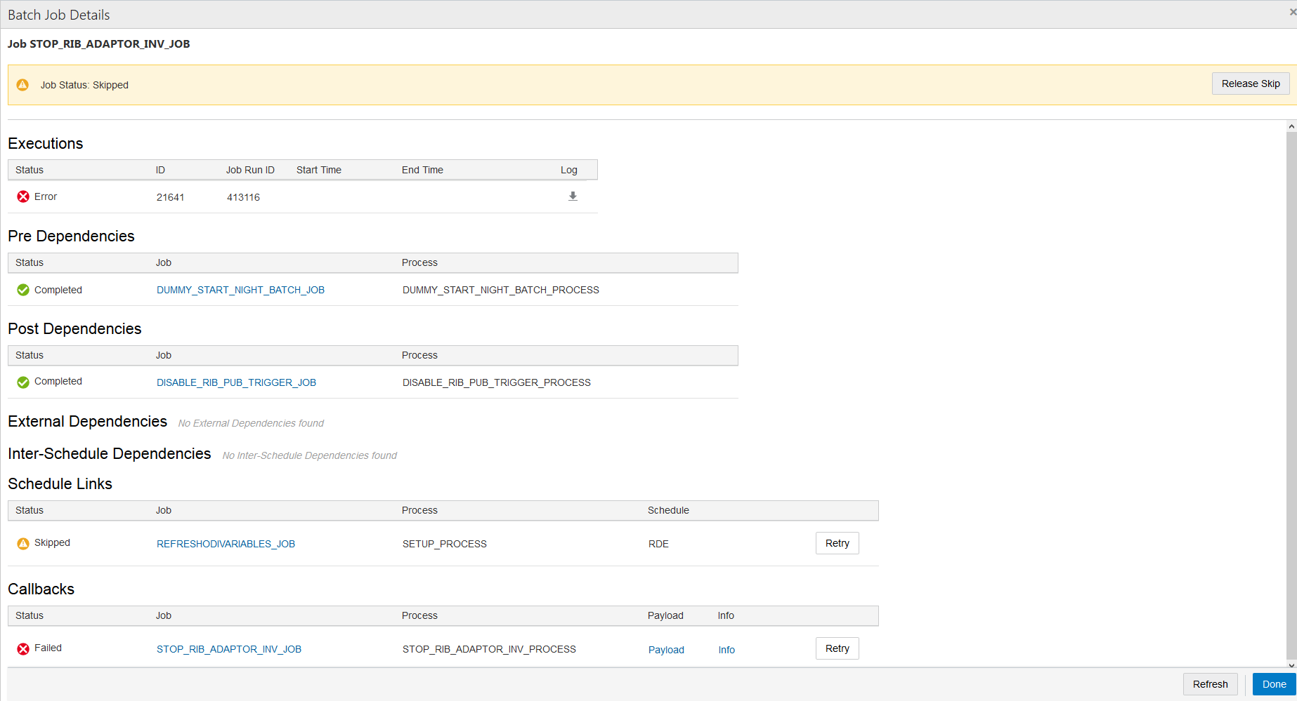Click the Schedule column header
Screen dimensions: 1297x701
tap(668, 510)
